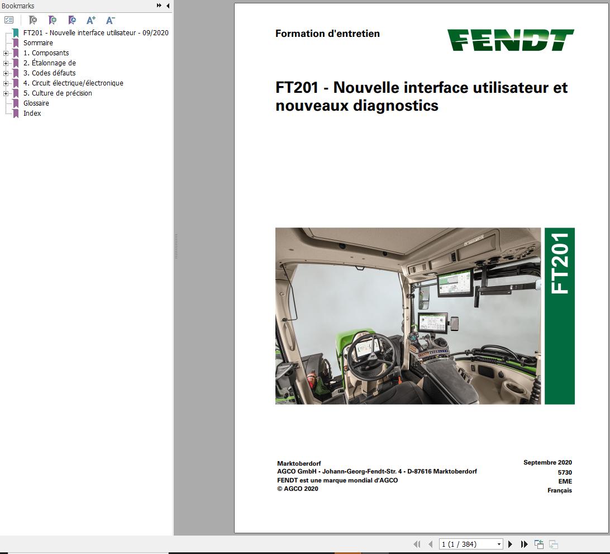Select the '3. Codes défauts' bookmark

coord(49,73)
